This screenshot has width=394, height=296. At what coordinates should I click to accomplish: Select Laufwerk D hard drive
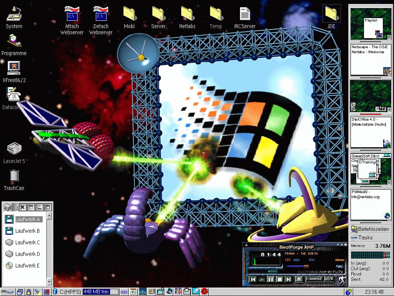pyautogui.click(x=23, y=254)
